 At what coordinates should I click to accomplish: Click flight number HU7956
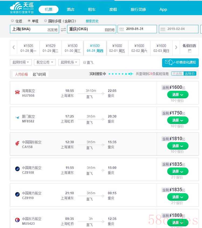tap(28, 96)
